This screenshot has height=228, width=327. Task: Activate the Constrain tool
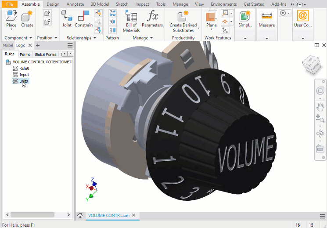pos(83,16)
